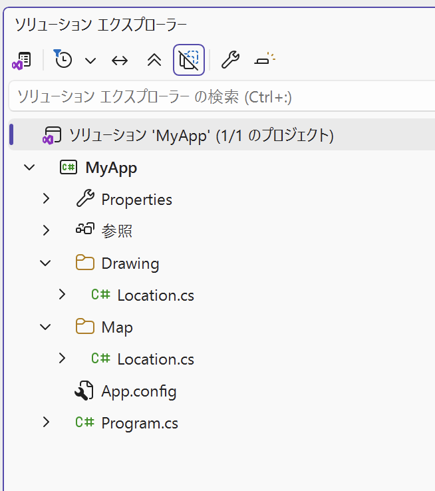This screenshot has height=491, width=435.
Task: Switch between solution and folder views
Action: pyautogui.click(x=21, y=60)
